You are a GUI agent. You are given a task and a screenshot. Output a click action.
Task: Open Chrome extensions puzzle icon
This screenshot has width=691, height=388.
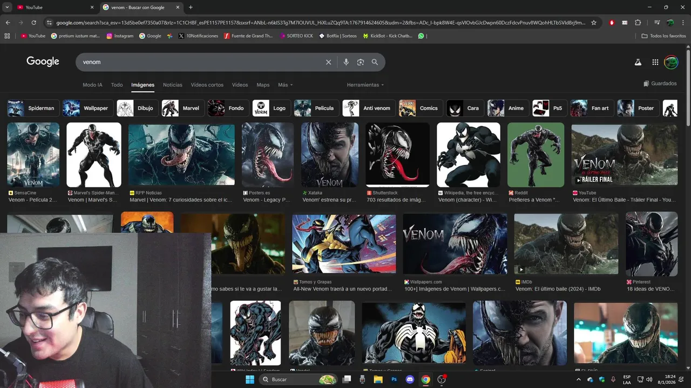tap(638, 23)
